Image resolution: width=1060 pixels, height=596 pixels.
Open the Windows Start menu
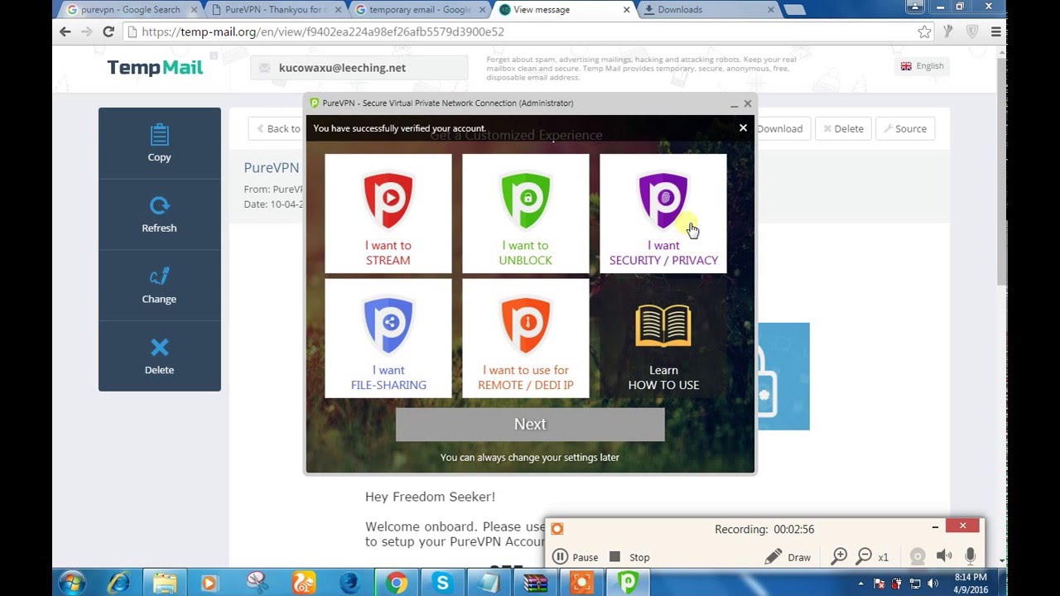tap(72, 583)
